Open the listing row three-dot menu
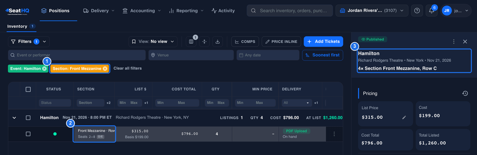The height and width of the screenshot is (155, 477). point(334,134)
